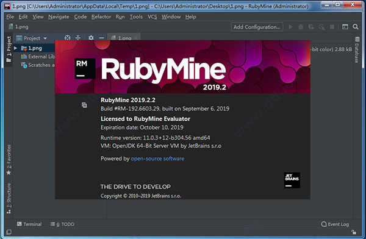Click the Build #RM-192.6603.29 line
This screenshot has height=239, width=366.
point(165,109)
